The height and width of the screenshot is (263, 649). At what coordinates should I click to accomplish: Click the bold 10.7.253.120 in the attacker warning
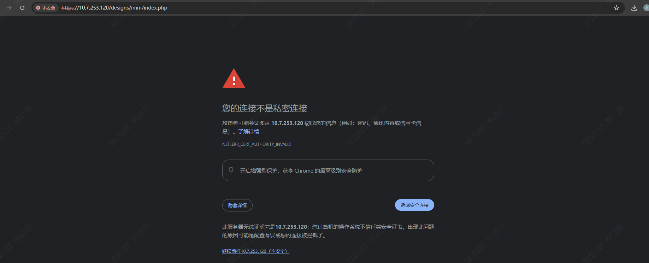point(287,123)
